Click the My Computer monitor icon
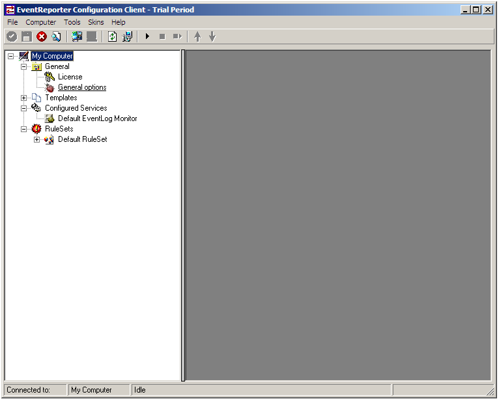The height and width of the screenshot is (401, 499). coord(23,56)
